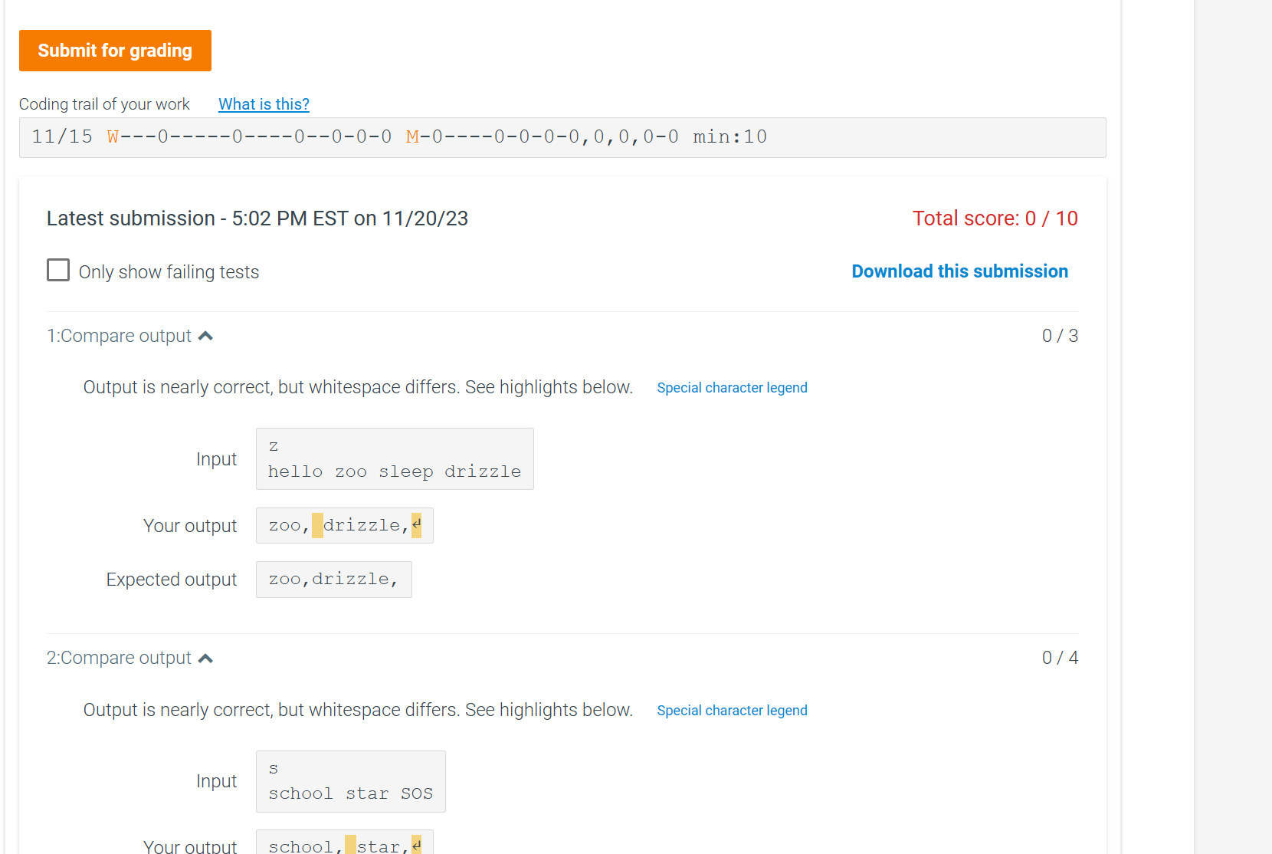Viewport: 1272px width, 854px height.
Task: Click your output 'zoo, drizzle,' box
Action: [345, 526]
